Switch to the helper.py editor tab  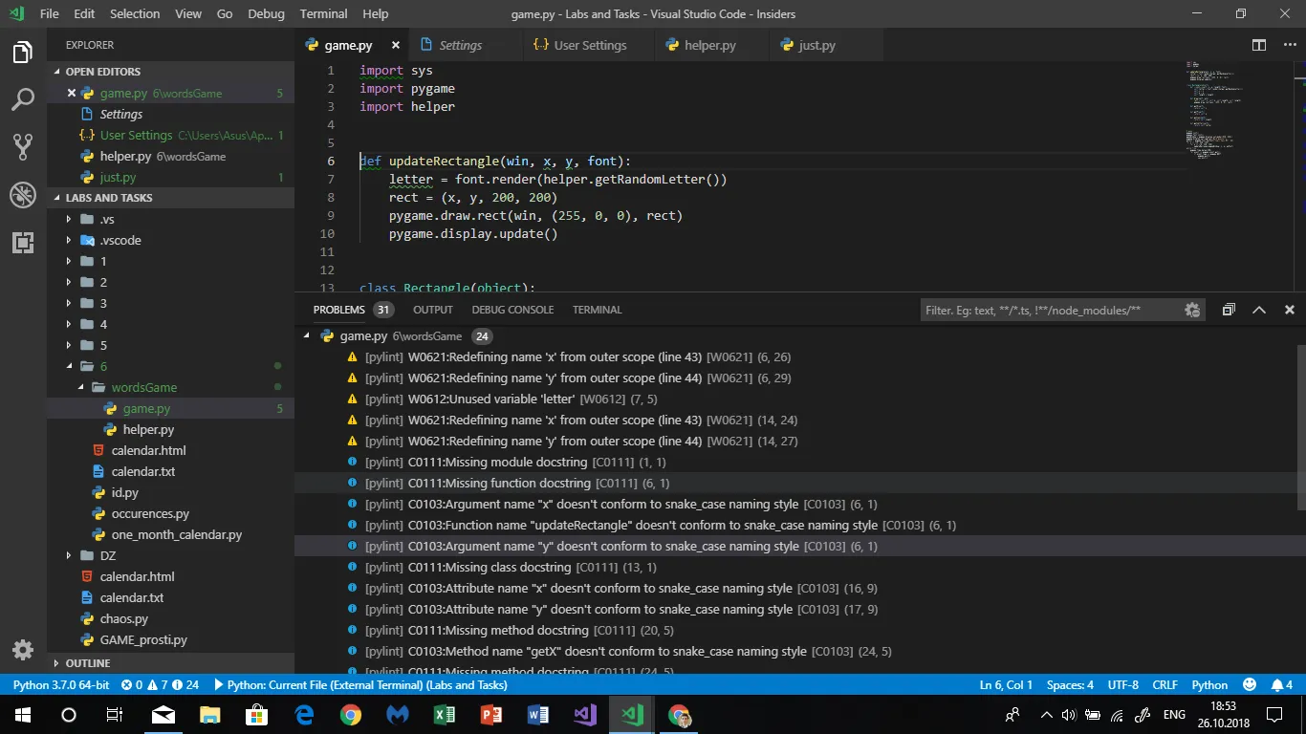click(709, 45)
